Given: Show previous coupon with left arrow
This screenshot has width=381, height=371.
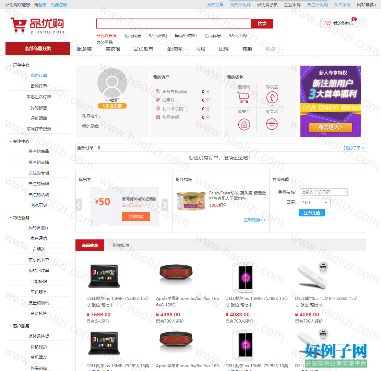Looking at the screenshot, I should (79, 205).
